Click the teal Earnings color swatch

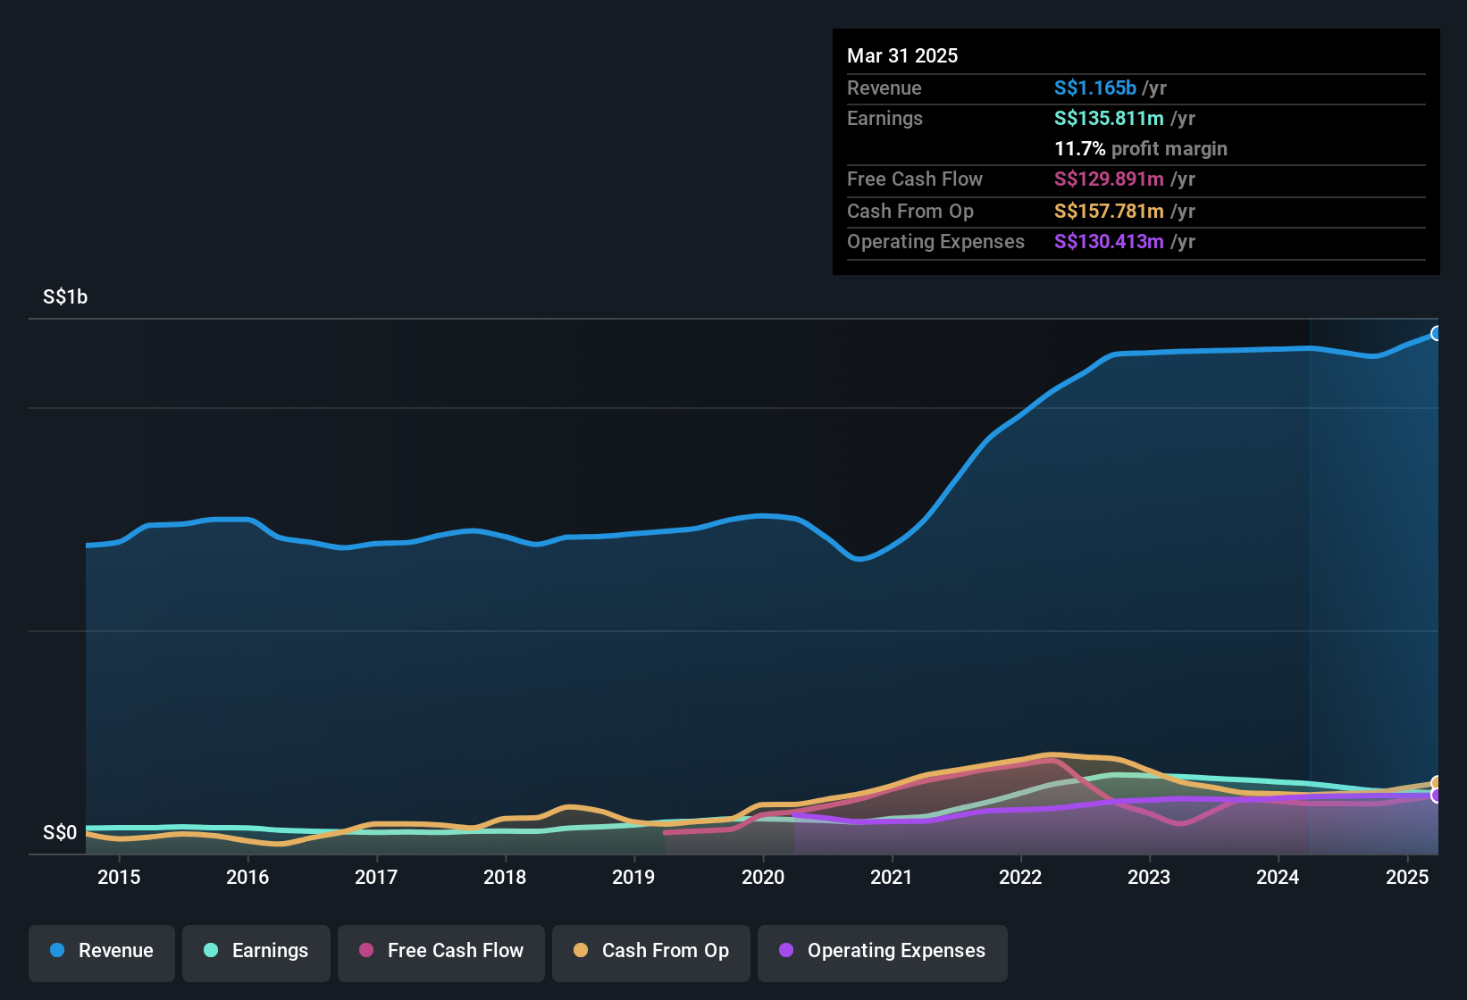(211, 951)
